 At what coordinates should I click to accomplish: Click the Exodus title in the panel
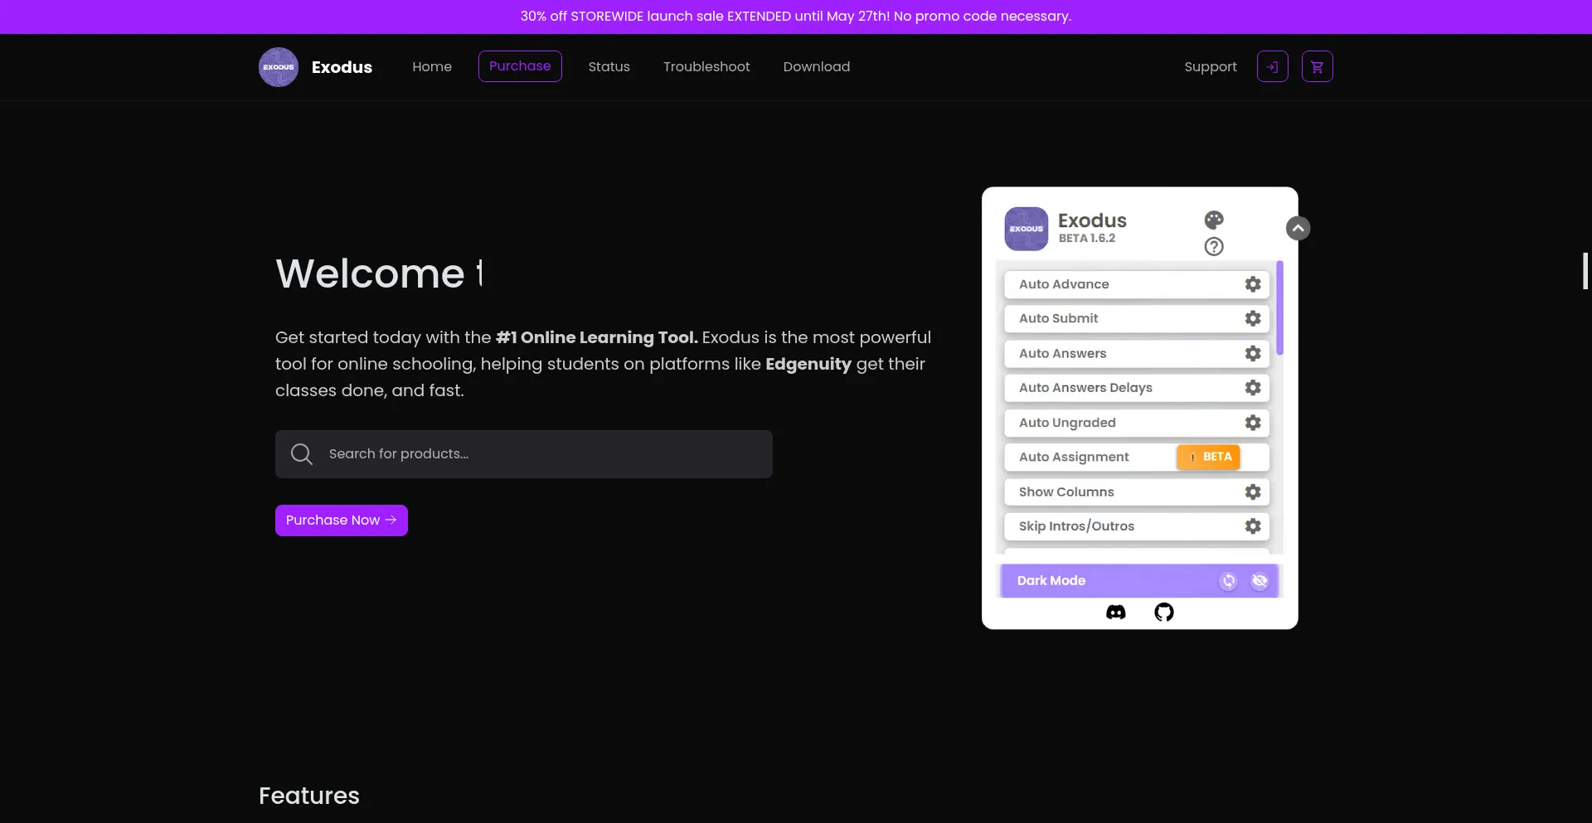click(x=1092, y=220)
